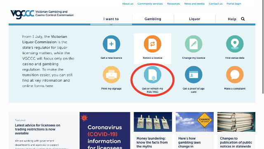The width and height of the screenshot is (264, 149).
Task: Click the search magnifier icon
Action: [243, 19]
